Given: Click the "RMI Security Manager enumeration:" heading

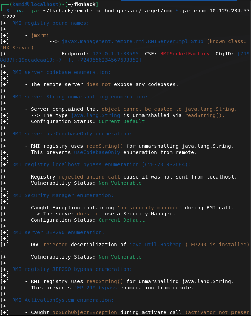Looking at the screenshot, I should (63, 195).
